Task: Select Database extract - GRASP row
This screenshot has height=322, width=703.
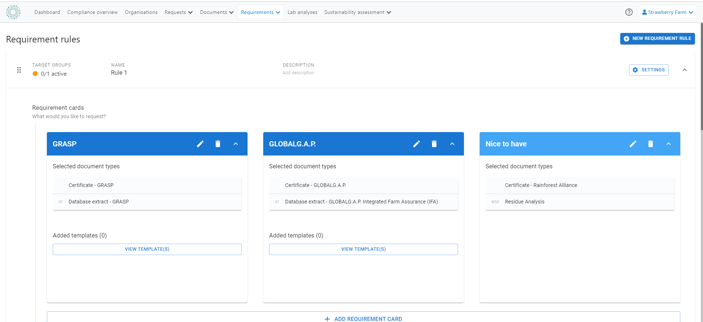Action: (x=147, y=202)
